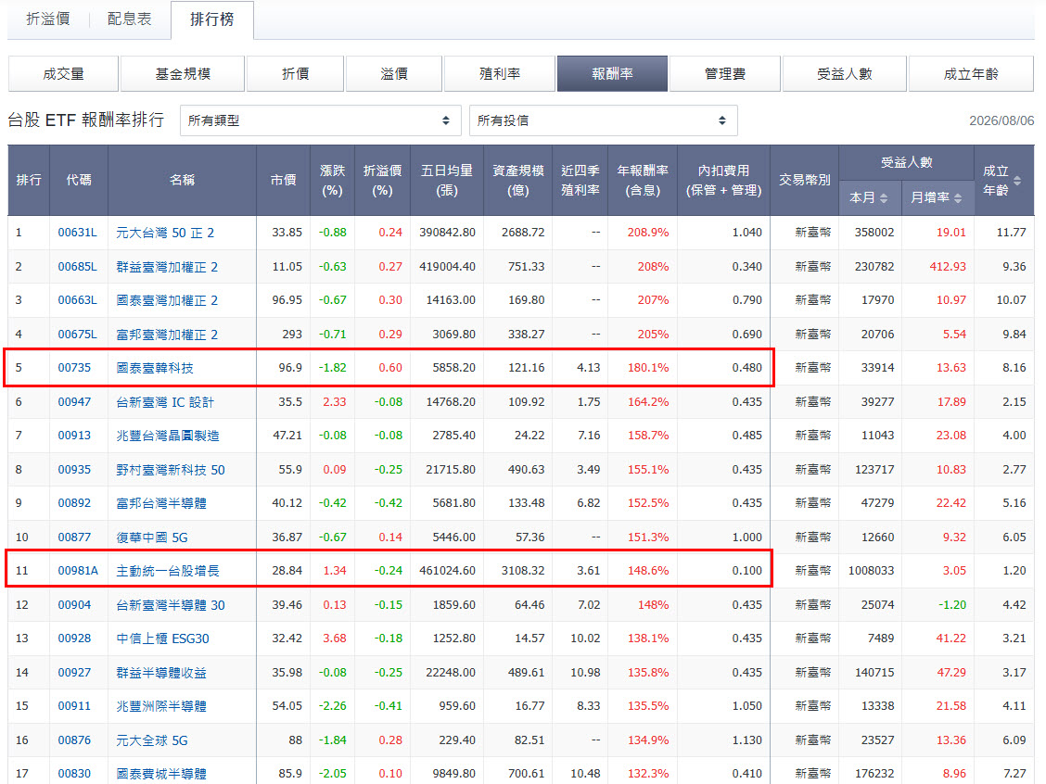Open 兆豐洲際半導體 fund page
This screenshot has width=1046, height=784.
click(x=160, y=705)
